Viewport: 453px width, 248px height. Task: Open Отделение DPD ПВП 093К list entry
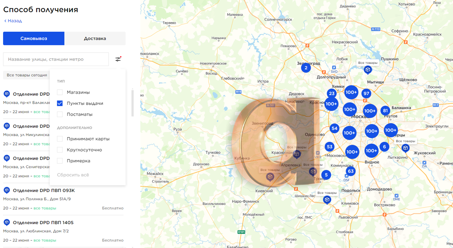44,190
